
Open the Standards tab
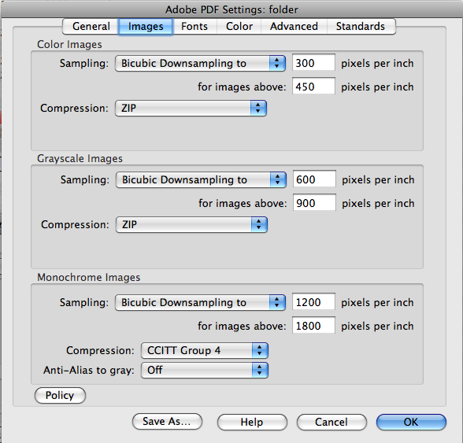click(361, 27)
